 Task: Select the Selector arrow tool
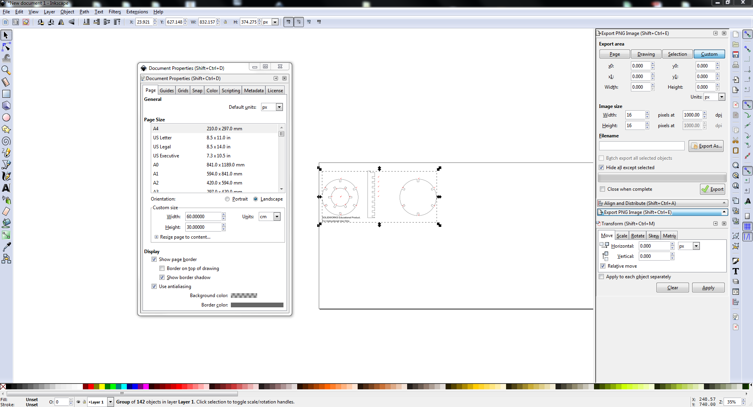(6, 35)
